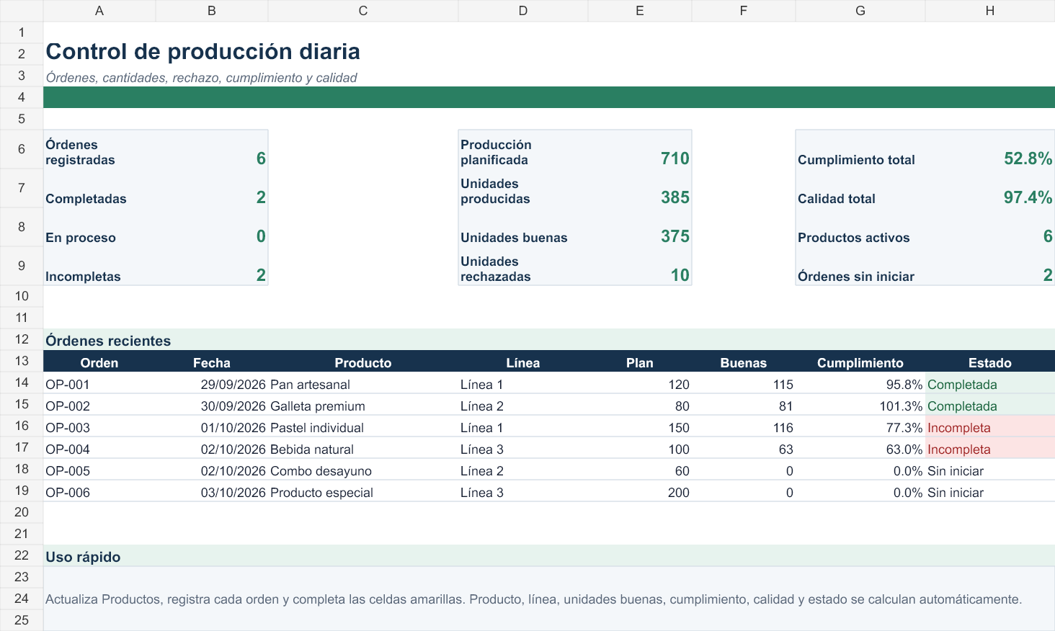Select column A header
Screen dimensions: 1055x631
[99, 11]
